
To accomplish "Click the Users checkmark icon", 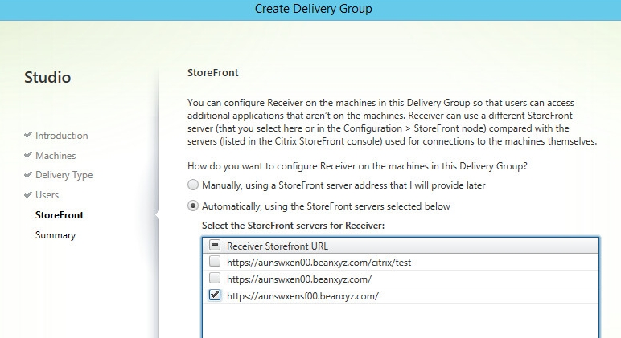I will [27, 194].
